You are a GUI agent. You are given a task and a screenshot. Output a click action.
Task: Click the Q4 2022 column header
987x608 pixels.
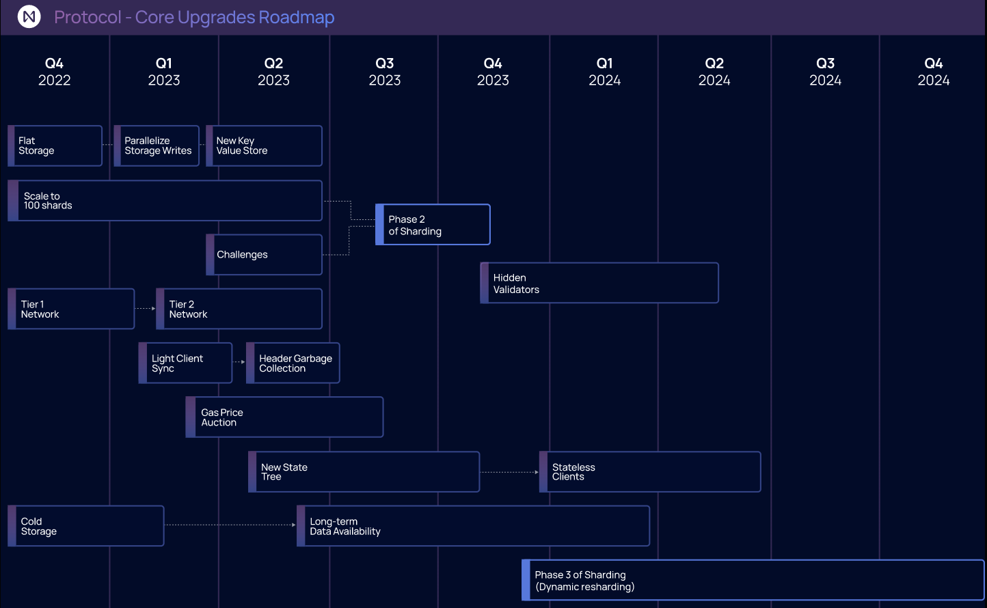[x=55, y=72]
